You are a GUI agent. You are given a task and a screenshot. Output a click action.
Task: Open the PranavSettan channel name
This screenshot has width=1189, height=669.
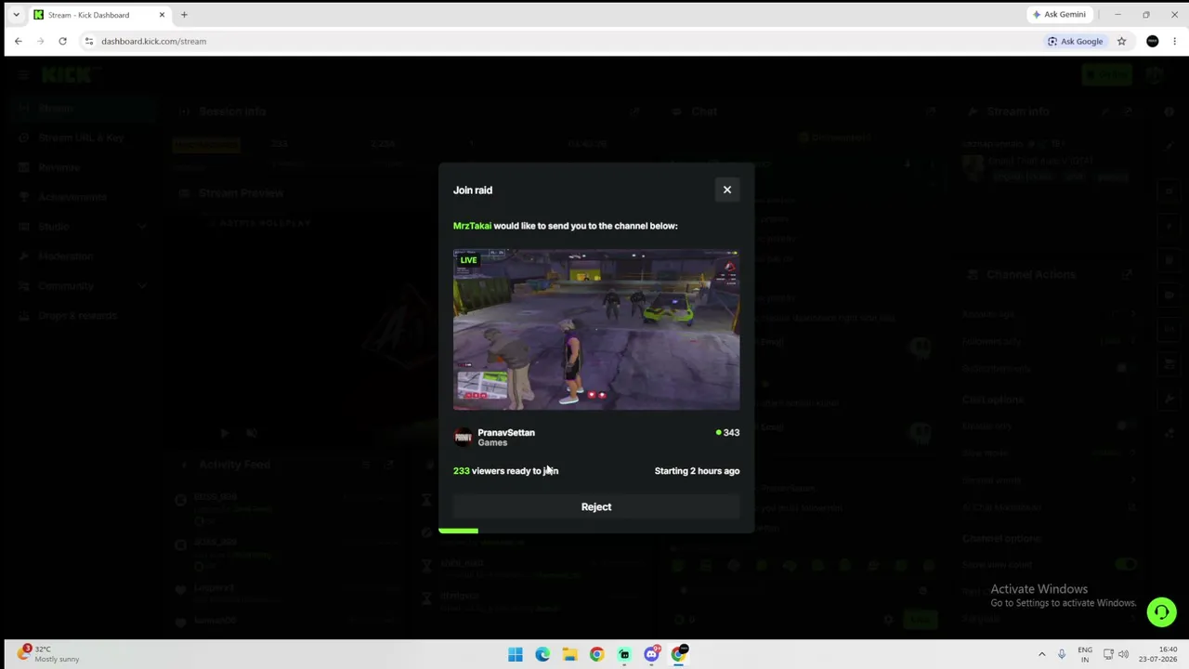point(506,432)
